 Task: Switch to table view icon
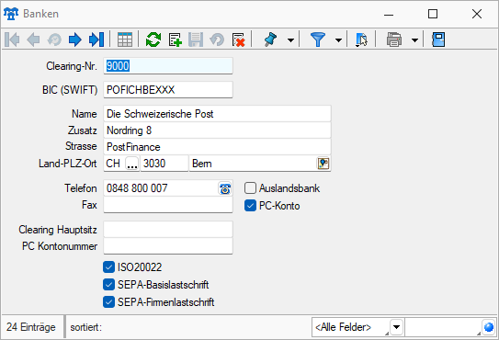pyautogui.click(x=125, y=40)
